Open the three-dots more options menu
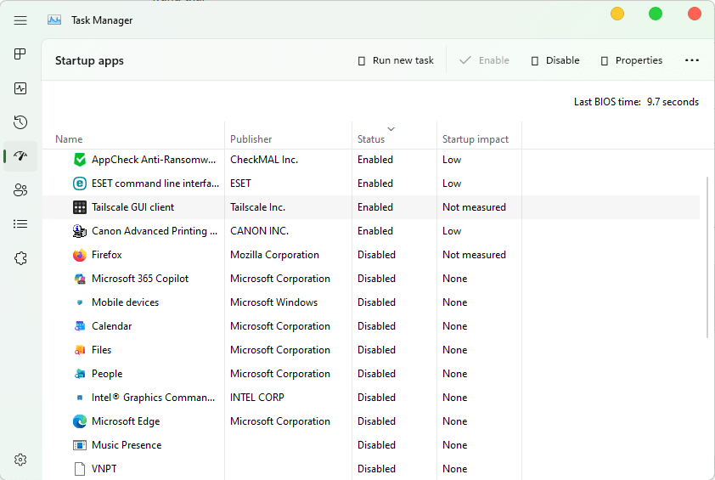The width and height of the screenshot is (715, 480). point(692,60)
